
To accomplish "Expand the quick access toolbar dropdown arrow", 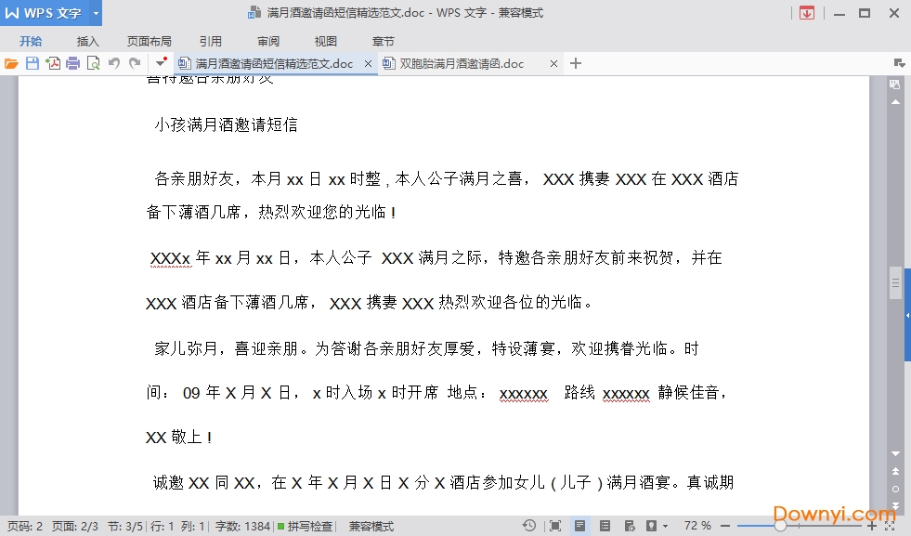I will pyautogui.click(x=160, y=63).
